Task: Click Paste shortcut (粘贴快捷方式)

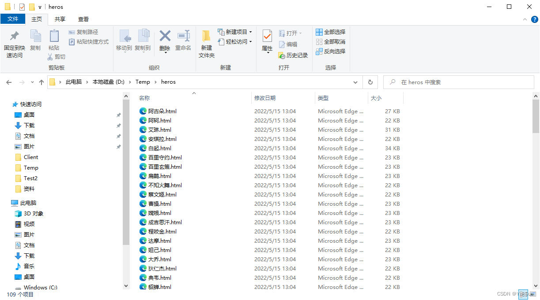Action: click(x=89, y=42)
